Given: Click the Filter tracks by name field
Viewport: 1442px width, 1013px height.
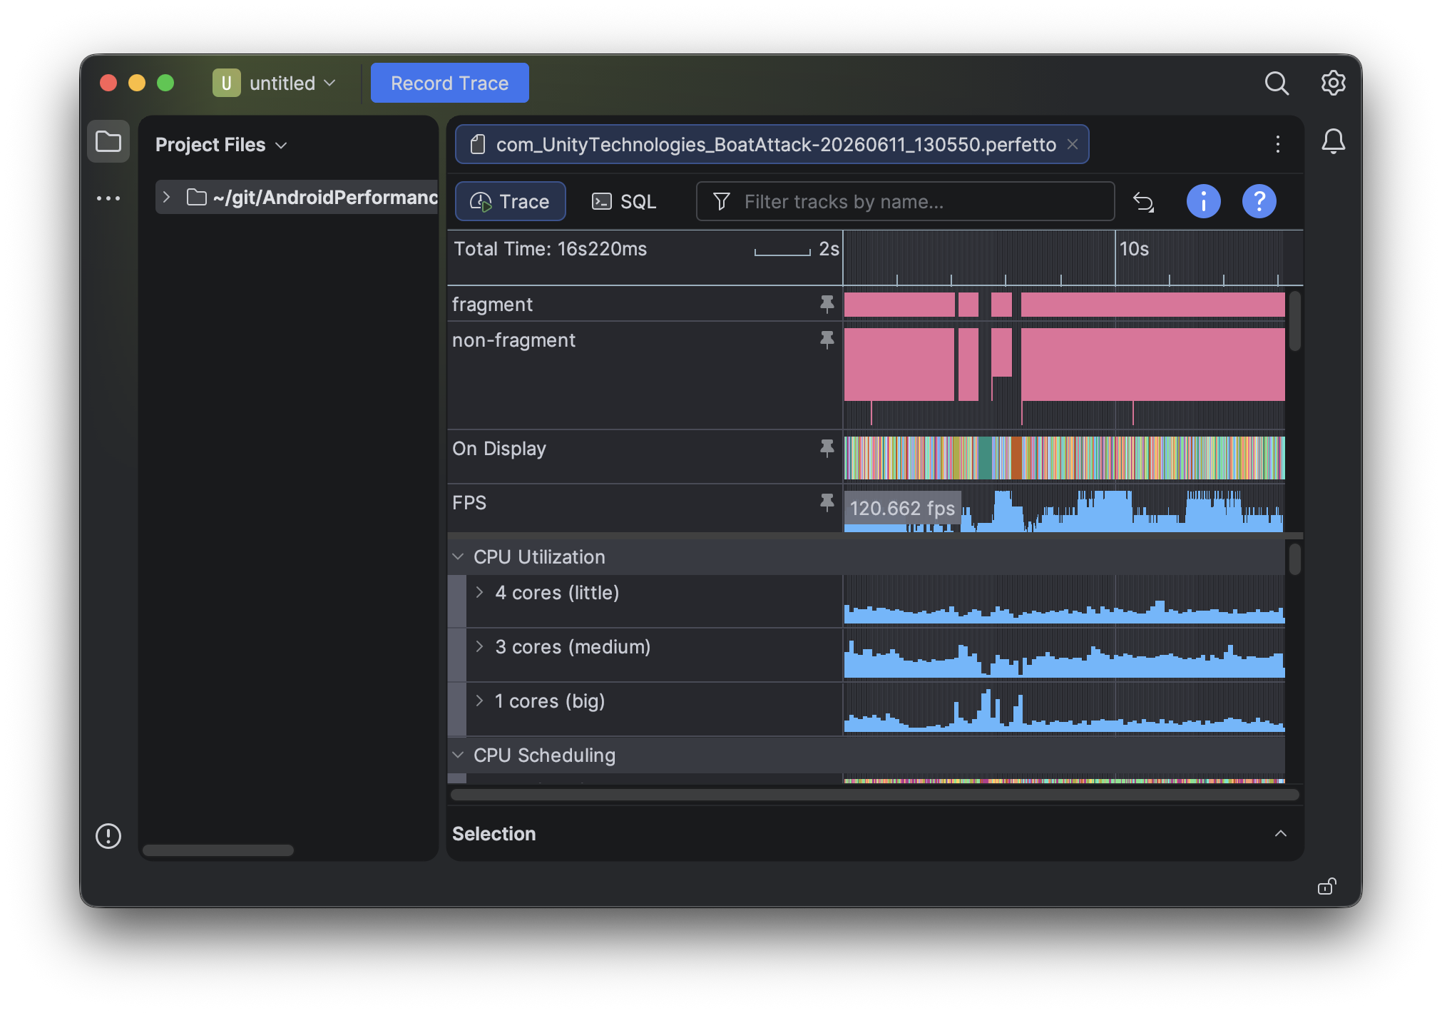Looking at the screenshot, I should click(905, 202).
